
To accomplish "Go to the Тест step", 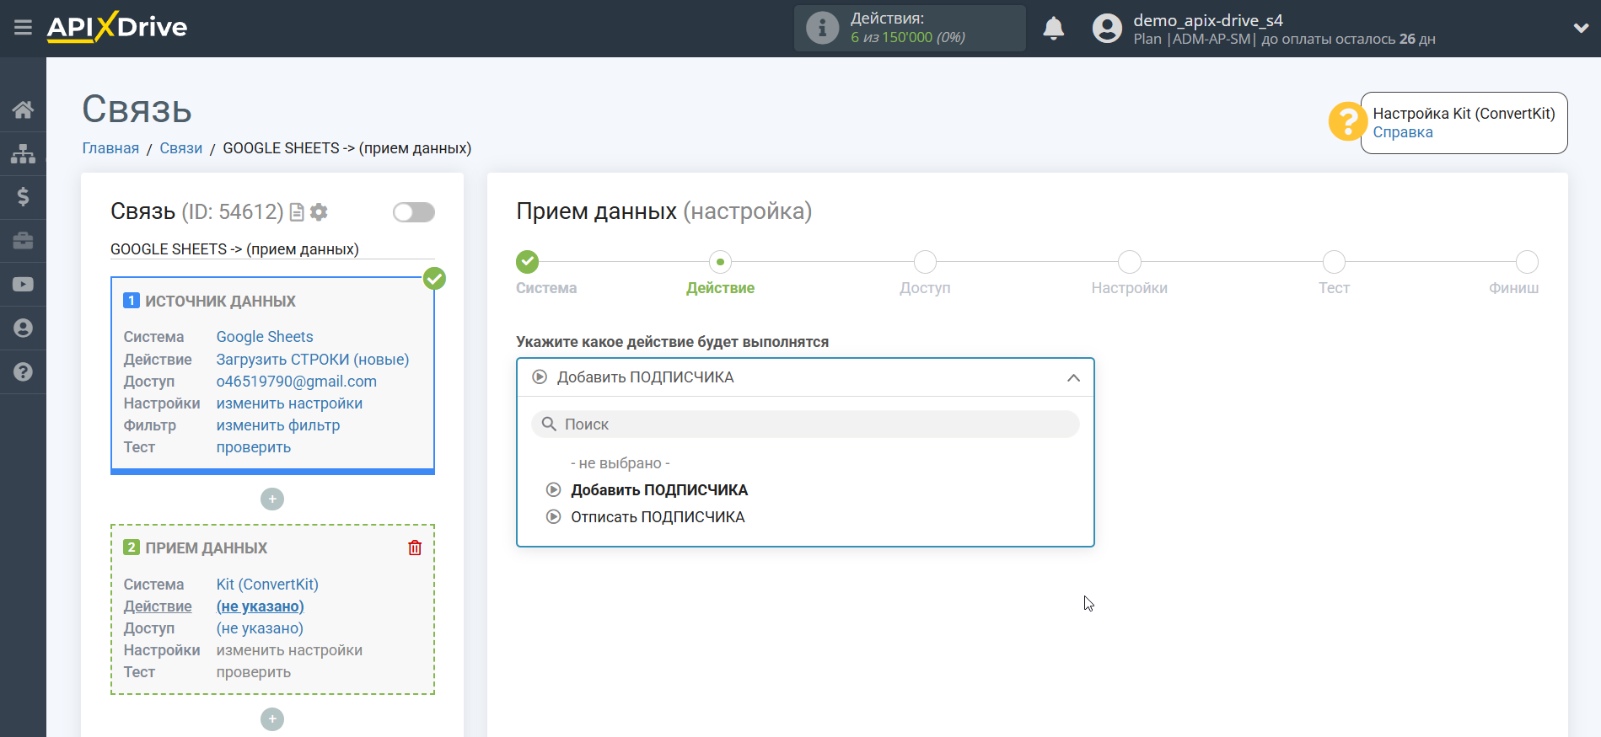I will [1334, 262].
